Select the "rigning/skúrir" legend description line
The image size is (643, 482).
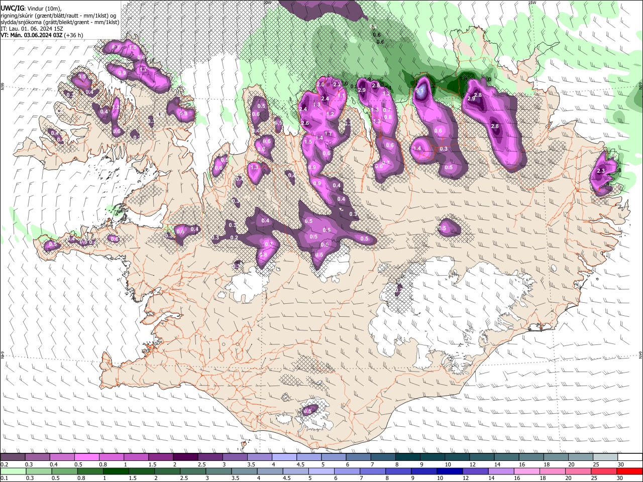point(59,16)
